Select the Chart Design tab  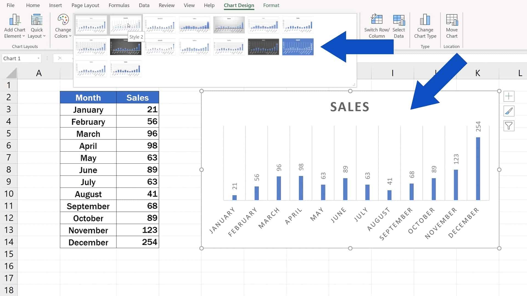pos(239,5)
